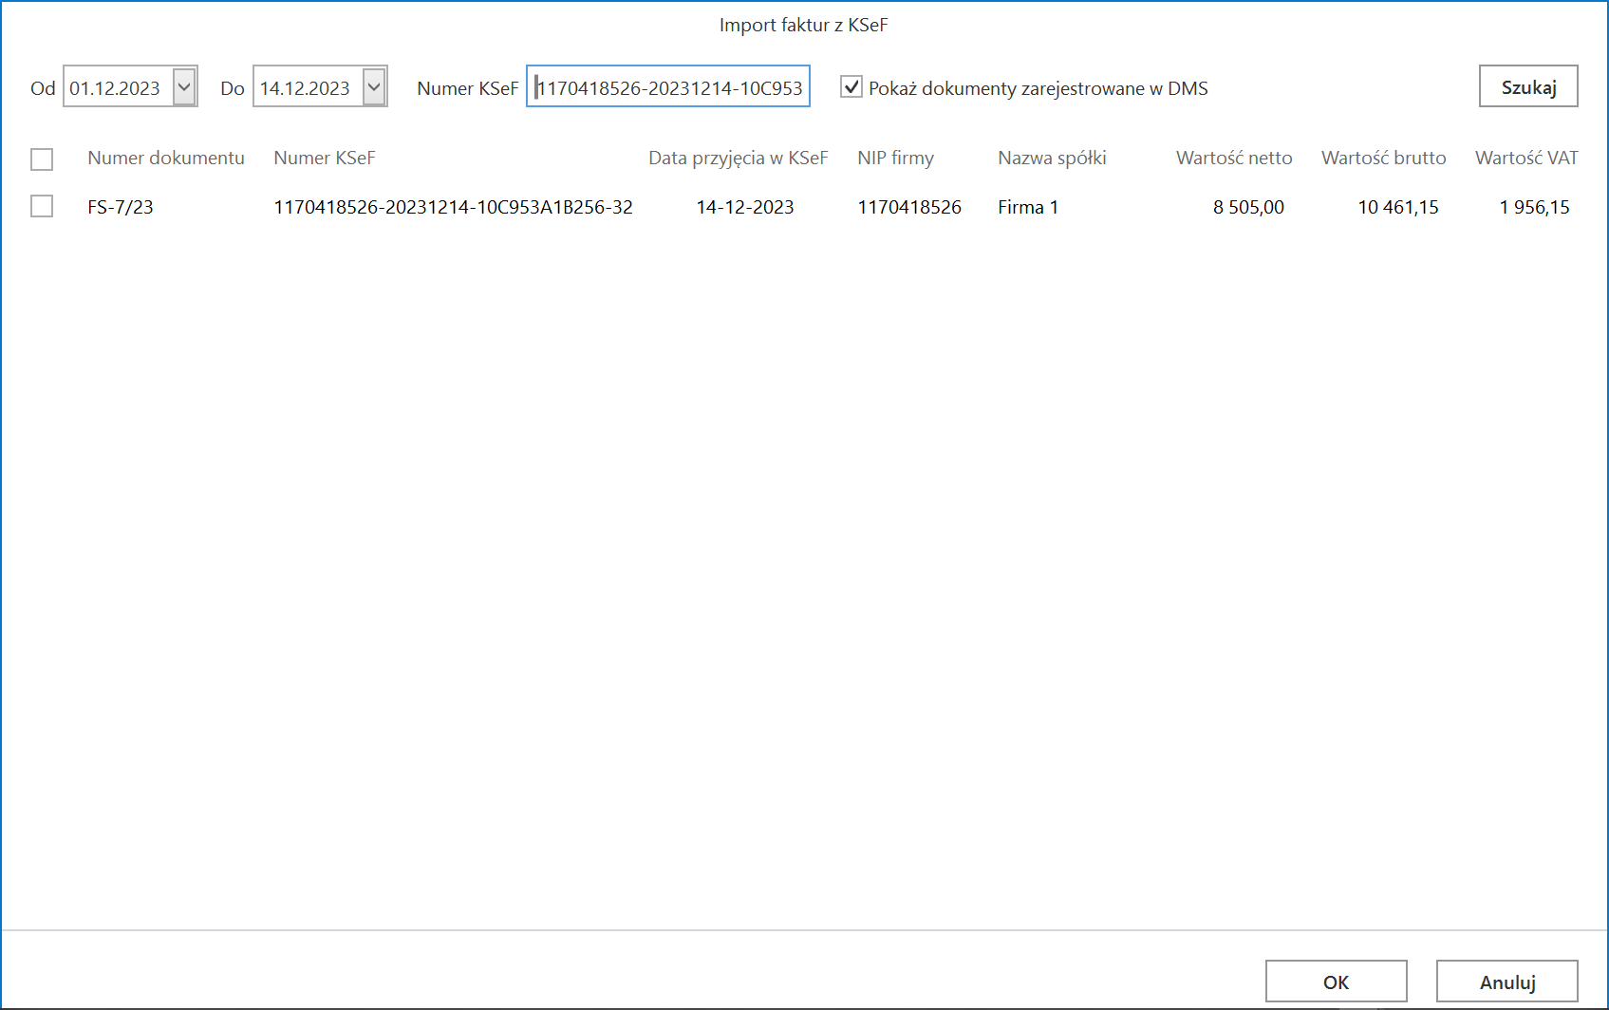Sort by the Numer dokumentu column header
Image resolution: width=1609 pixels, height=1010 pixels.
point(166,158)
